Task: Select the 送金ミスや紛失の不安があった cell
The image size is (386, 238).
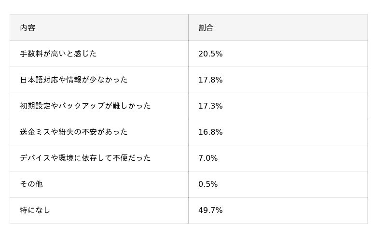Action: click(x=74, y=132)
